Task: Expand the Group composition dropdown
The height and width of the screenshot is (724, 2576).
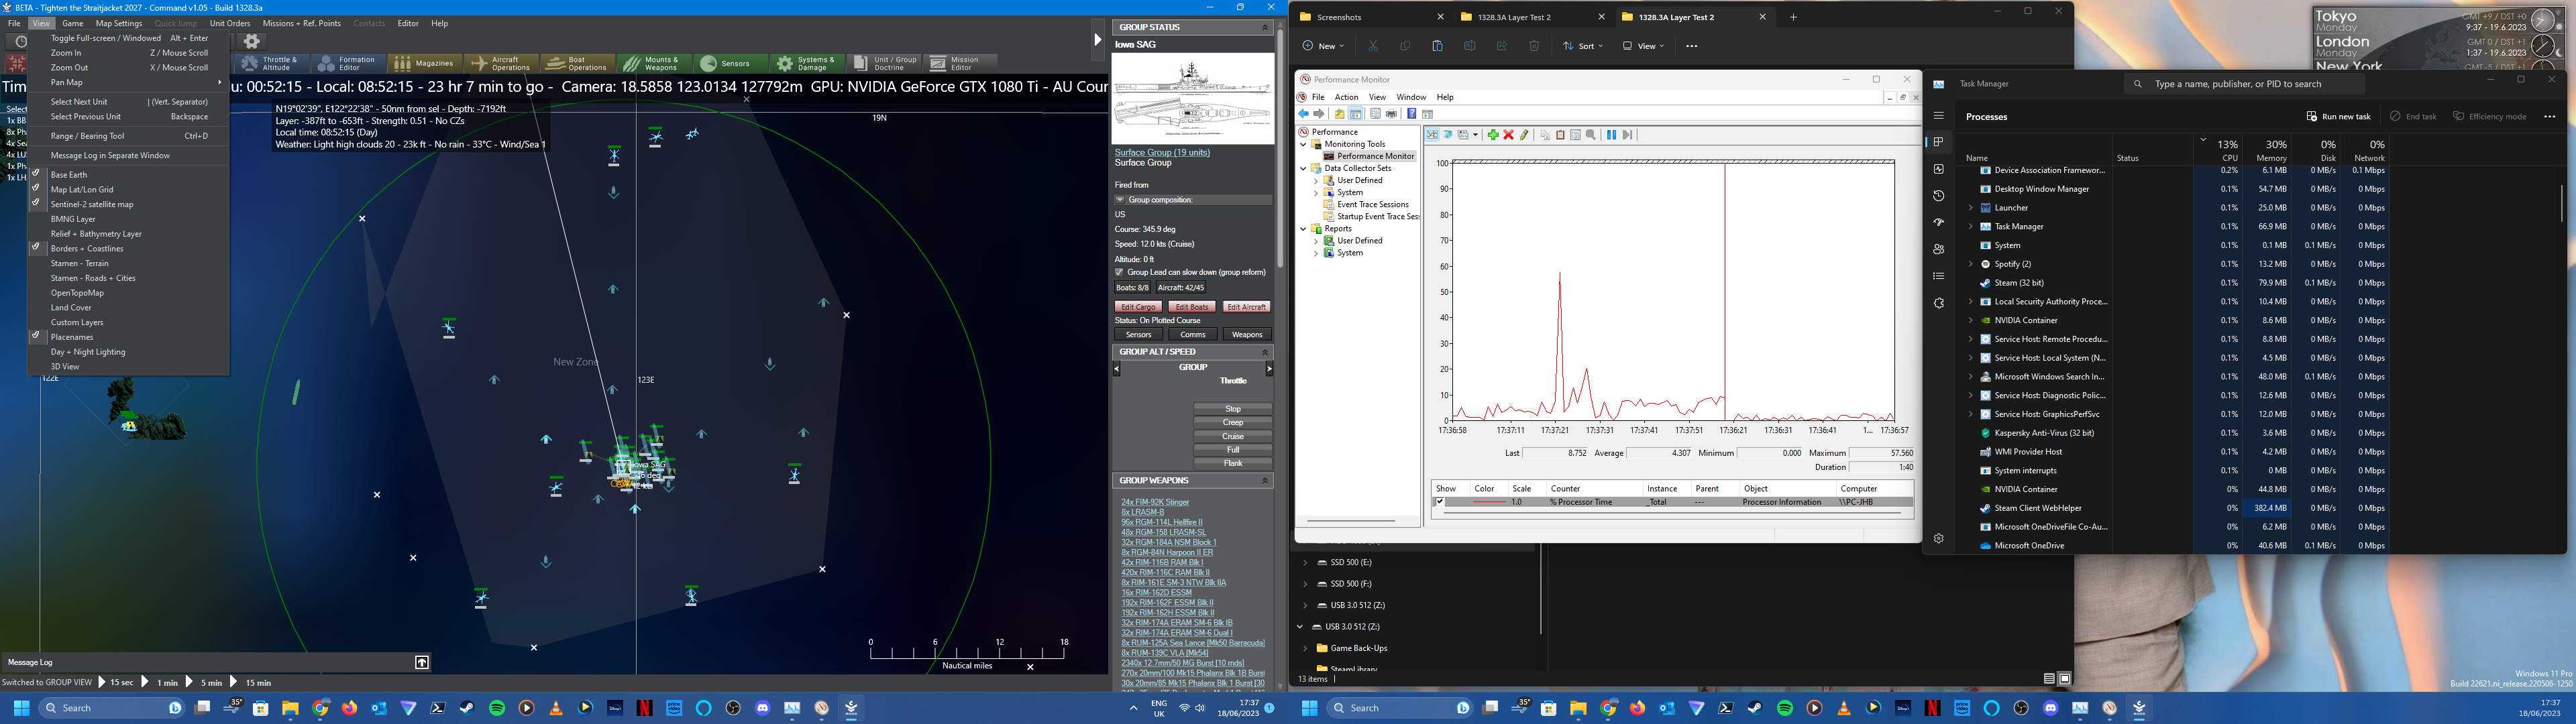Action: (1120, 200)
